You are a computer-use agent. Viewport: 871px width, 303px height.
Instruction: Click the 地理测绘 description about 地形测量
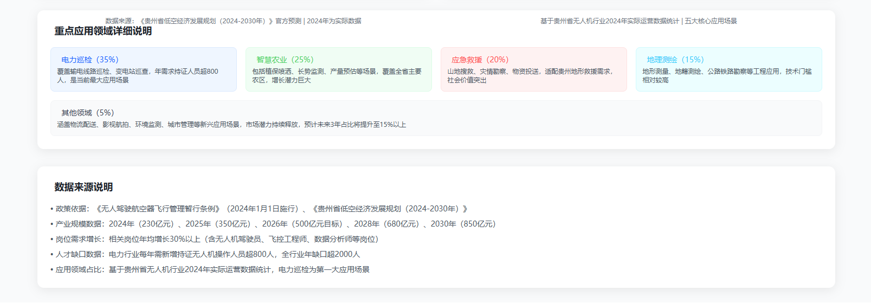click(727, 75)
